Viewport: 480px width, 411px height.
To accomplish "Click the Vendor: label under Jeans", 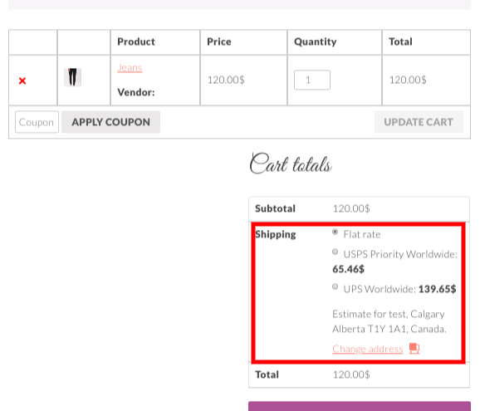I will [136, 92].
